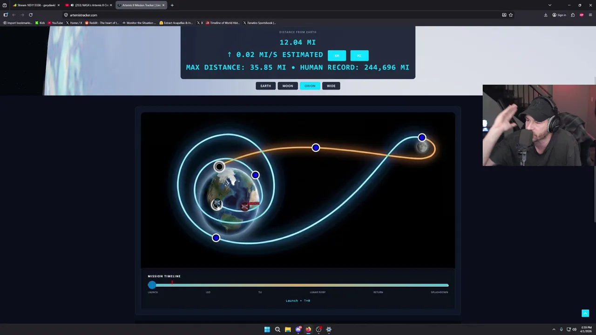Click the blue waypoint on Earth's inner orbit

[255, 175]
